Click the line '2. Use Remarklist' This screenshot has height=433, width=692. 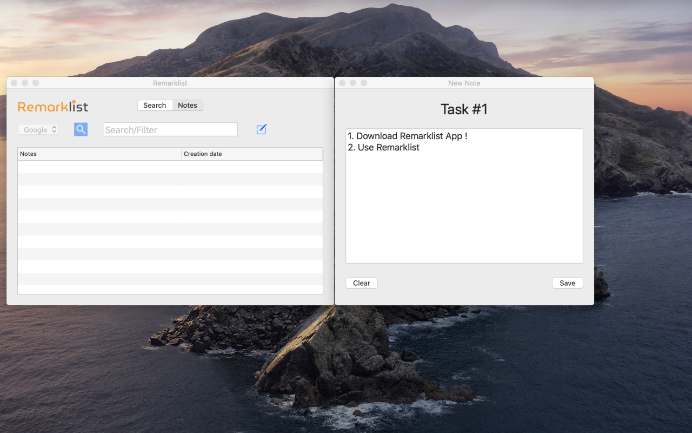[384, 147]
